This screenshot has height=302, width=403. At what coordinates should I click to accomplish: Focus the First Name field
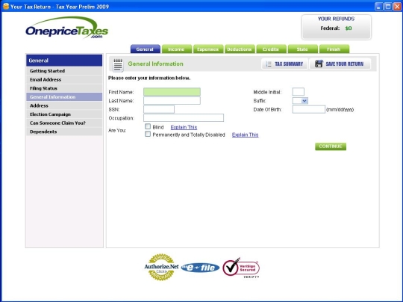coord(172,92)
